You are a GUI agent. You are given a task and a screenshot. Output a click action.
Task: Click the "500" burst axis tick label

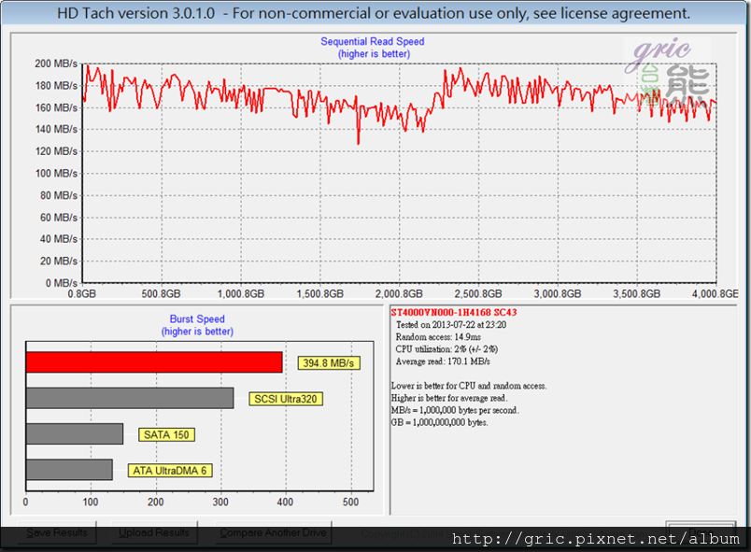pyautogui.click(x=350, y=502)
